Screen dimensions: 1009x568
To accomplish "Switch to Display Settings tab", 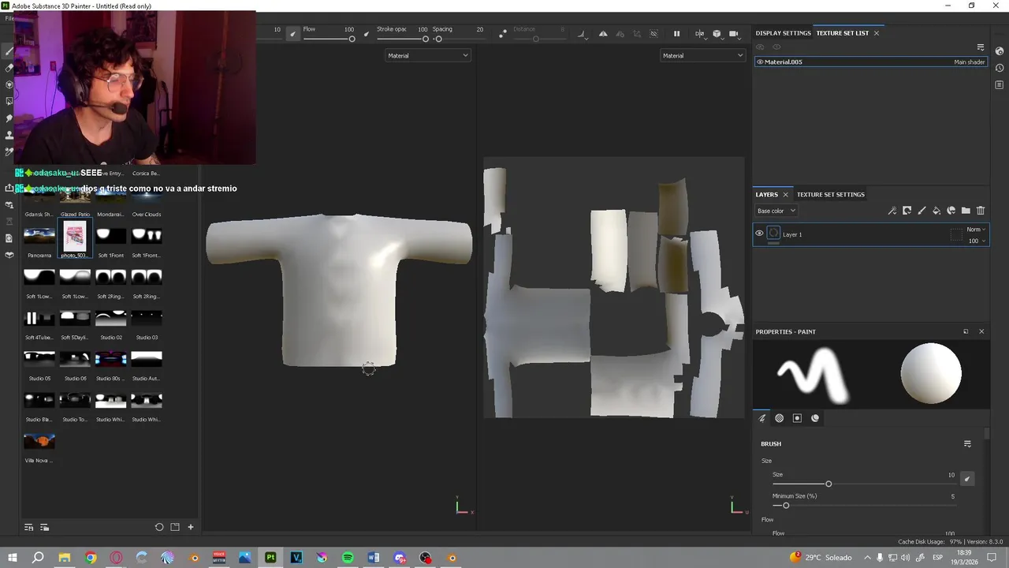I will pyautogui.click(x=783, y=33).
